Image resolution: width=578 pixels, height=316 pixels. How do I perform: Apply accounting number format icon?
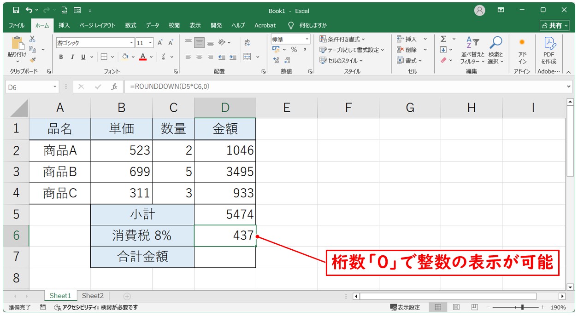point(276,50)
